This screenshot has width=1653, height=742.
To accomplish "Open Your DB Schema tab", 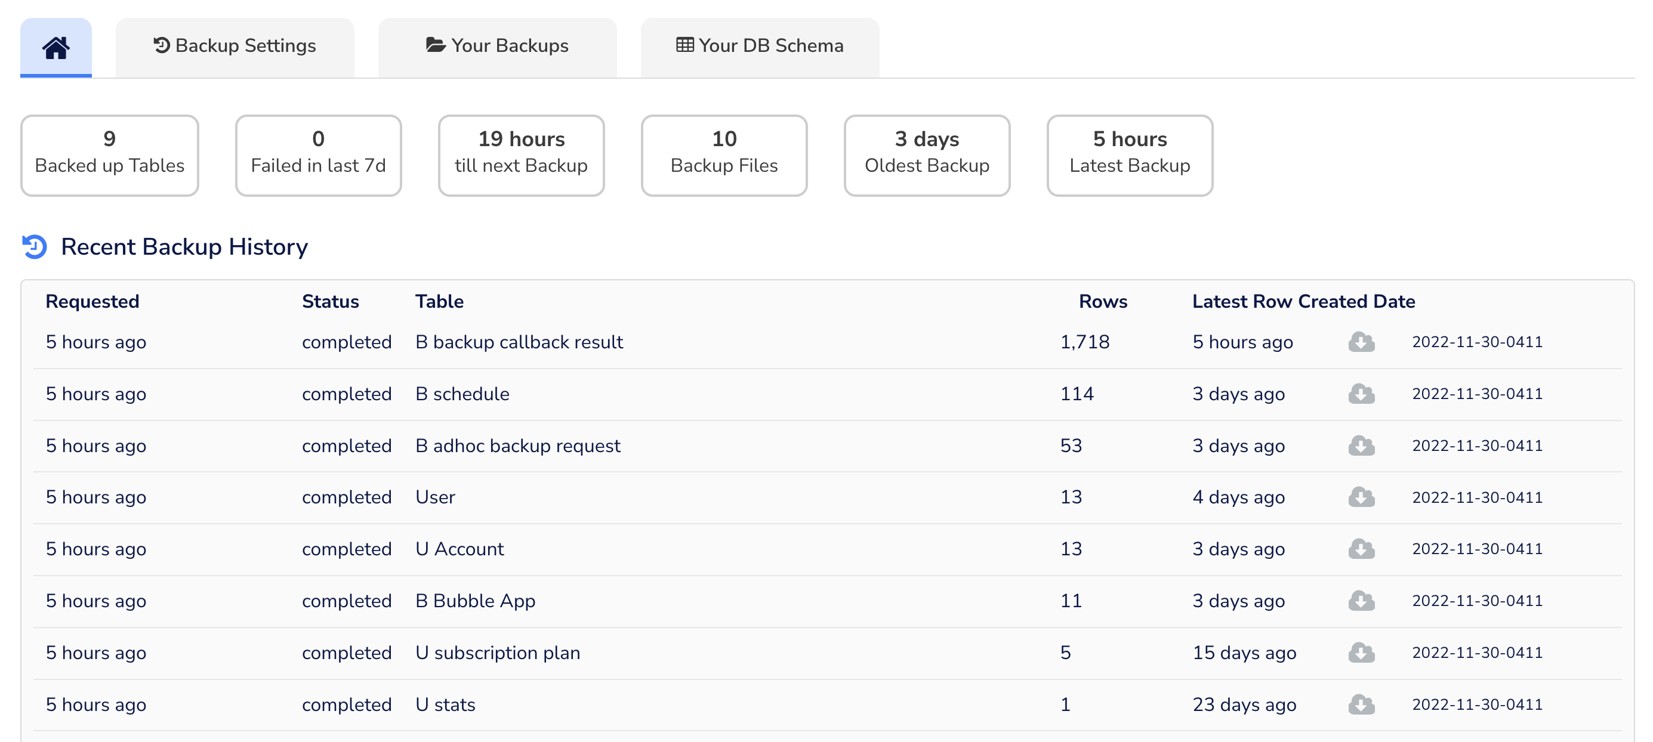I will point(760,46).
